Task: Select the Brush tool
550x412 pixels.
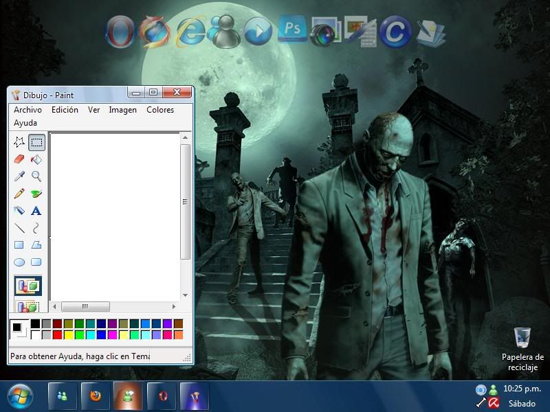Action: [x=36, y=194]
